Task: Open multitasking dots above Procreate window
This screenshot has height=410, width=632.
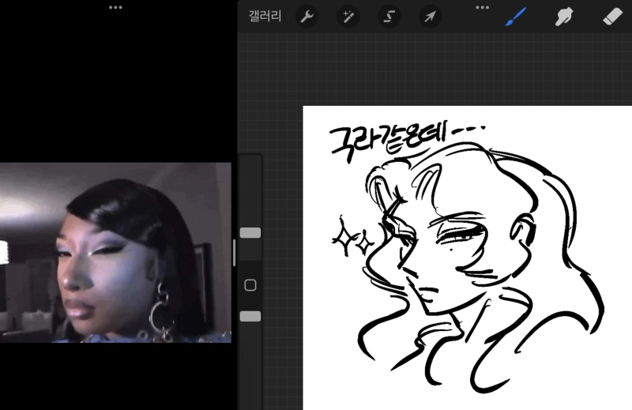Action: [x=483, y=7]
